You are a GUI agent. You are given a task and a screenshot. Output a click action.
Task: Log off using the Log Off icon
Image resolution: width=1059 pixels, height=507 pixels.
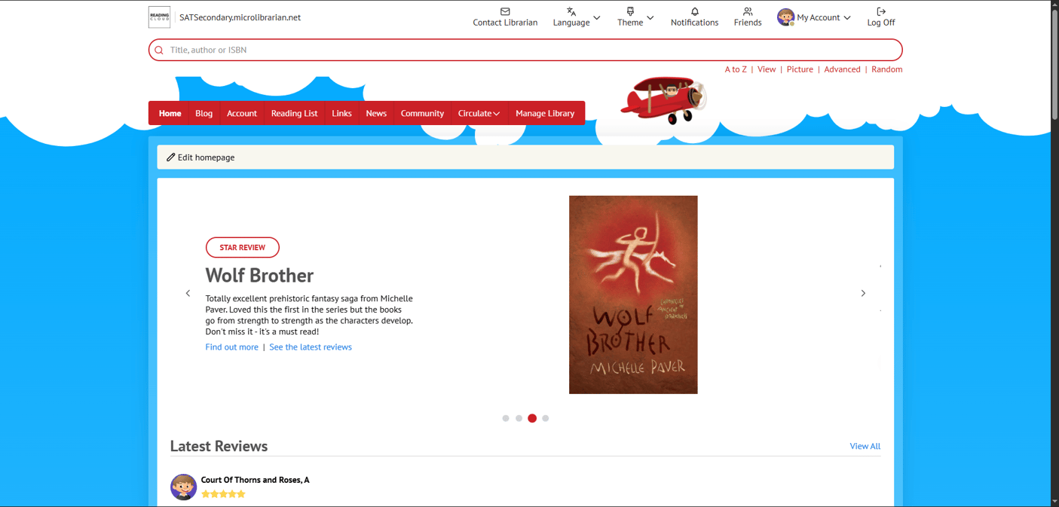880,12
